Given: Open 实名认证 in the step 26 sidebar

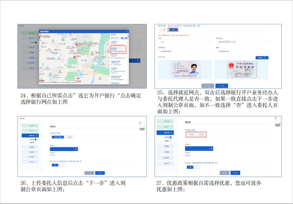Looking at the screenshot, I should (x=30, y=162).
